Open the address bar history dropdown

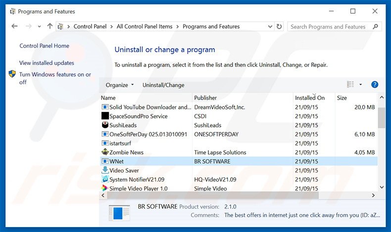tap(270, 26)
